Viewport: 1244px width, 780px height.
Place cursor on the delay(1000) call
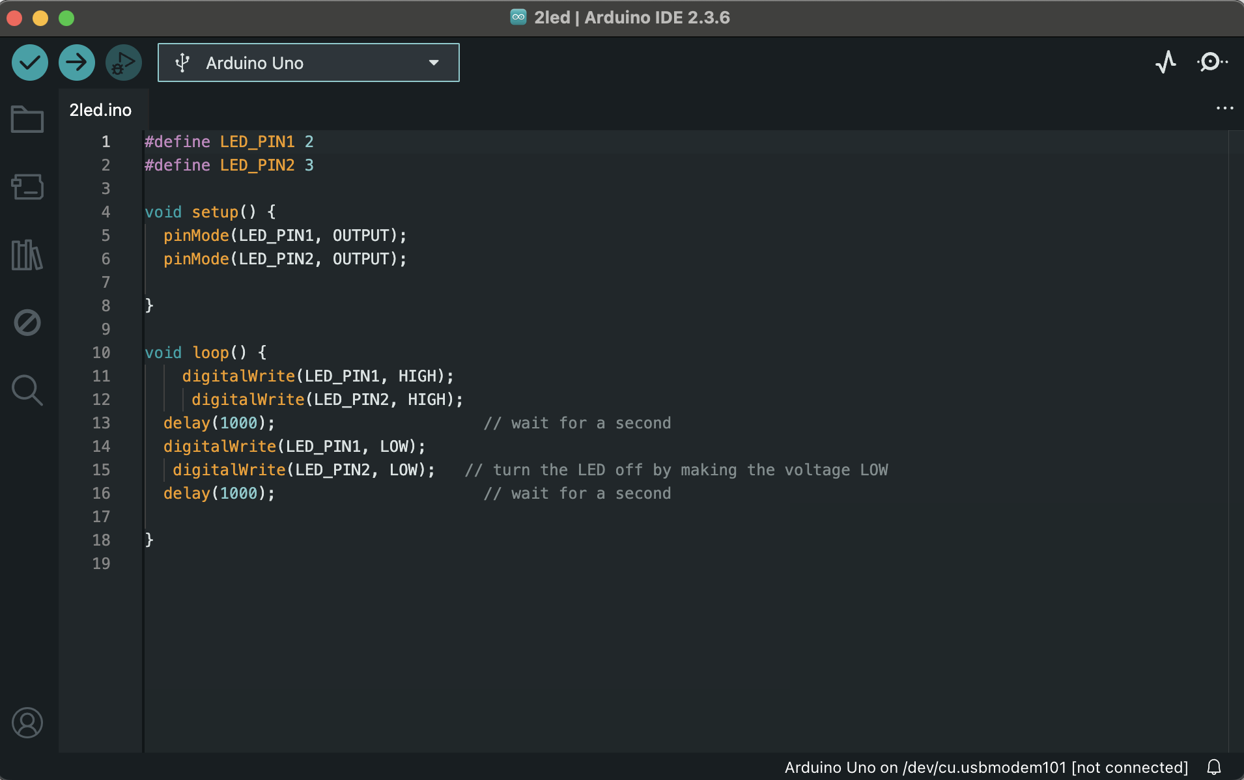click(218, 423)
